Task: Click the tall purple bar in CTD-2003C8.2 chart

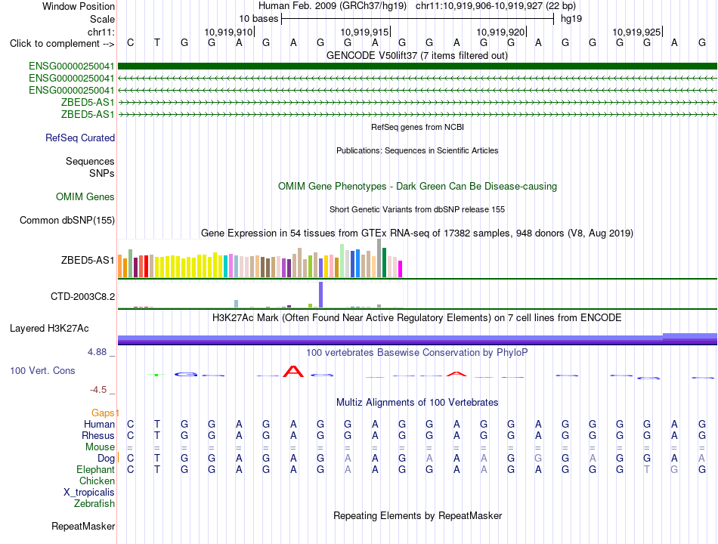Action: 320,295
